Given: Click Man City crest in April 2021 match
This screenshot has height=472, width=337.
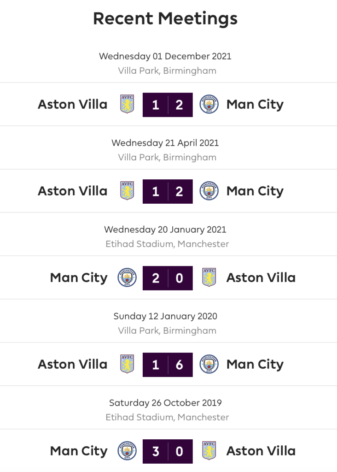Looking at the screenshot, I should pyautogui.click(x=209, y=191).
